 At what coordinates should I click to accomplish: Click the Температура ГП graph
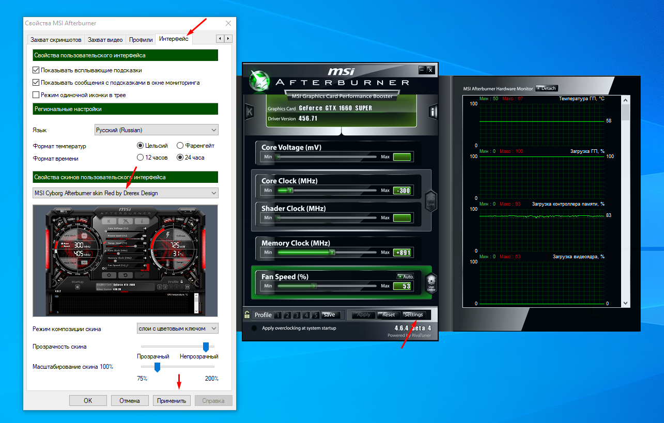point(542,124)
